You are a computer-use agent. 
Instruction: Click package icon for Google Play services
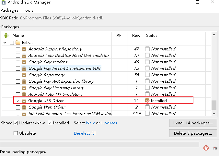pyautogui.click(x=24, y=62)
